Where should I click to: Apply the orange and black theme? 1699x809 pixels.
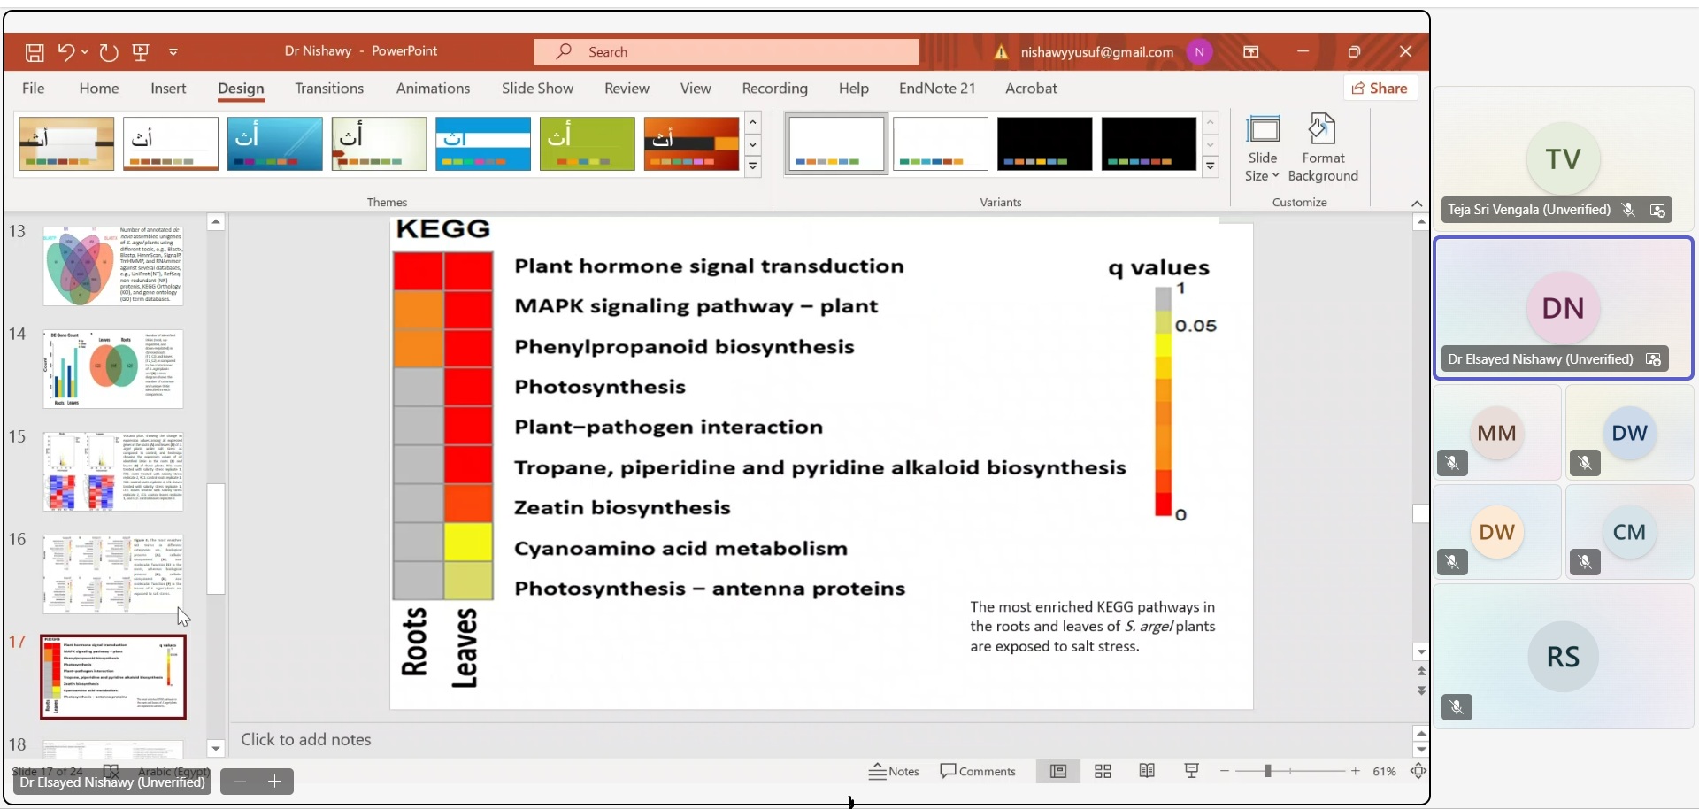pos(692,143)
